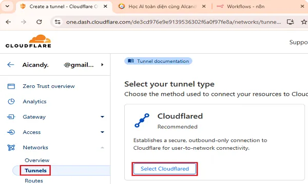This screenshot has height=184, width=308.
Task: Click the Gateway sidebar icon
Action: coord(11,117)
